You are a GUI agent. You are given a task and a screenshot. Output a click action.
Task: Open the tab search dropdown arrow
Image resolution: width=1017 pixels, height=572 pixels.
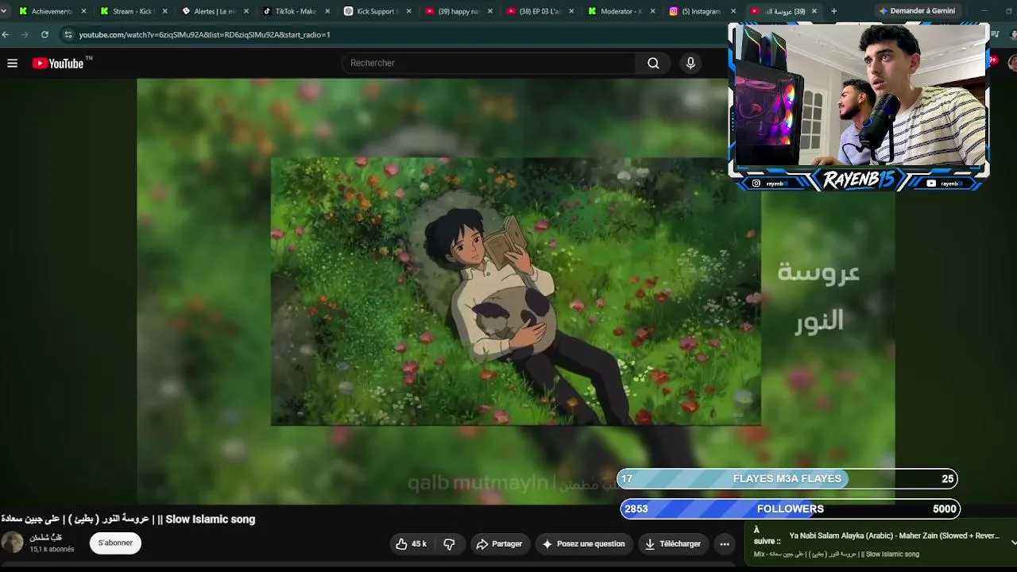coord(4,11)
